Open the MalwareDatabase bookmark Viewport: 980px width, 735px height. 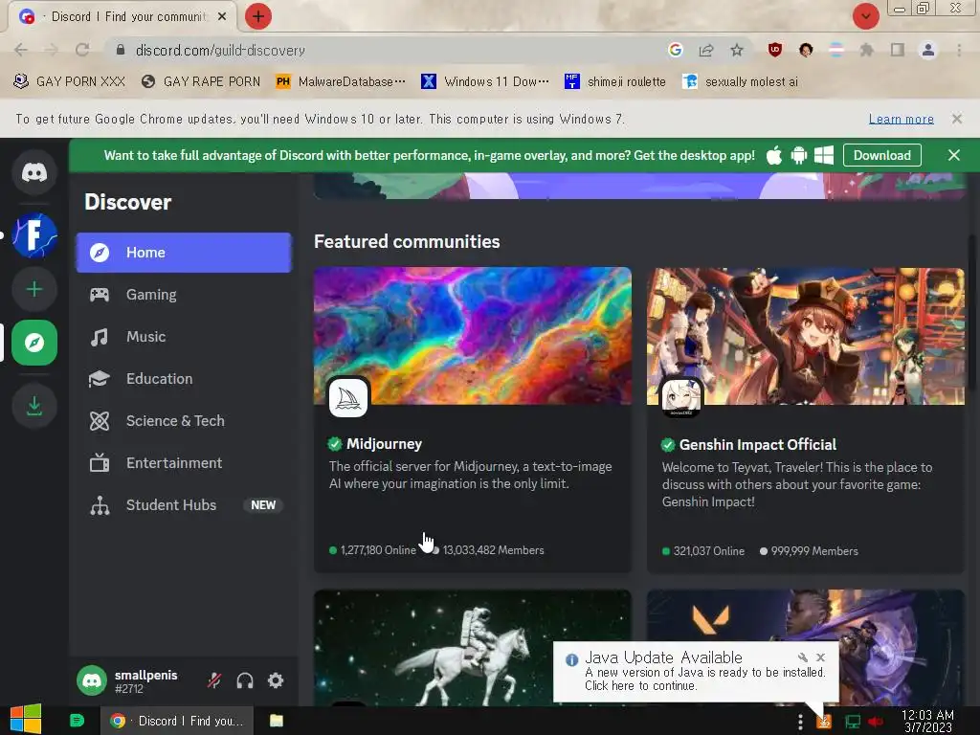342,82
